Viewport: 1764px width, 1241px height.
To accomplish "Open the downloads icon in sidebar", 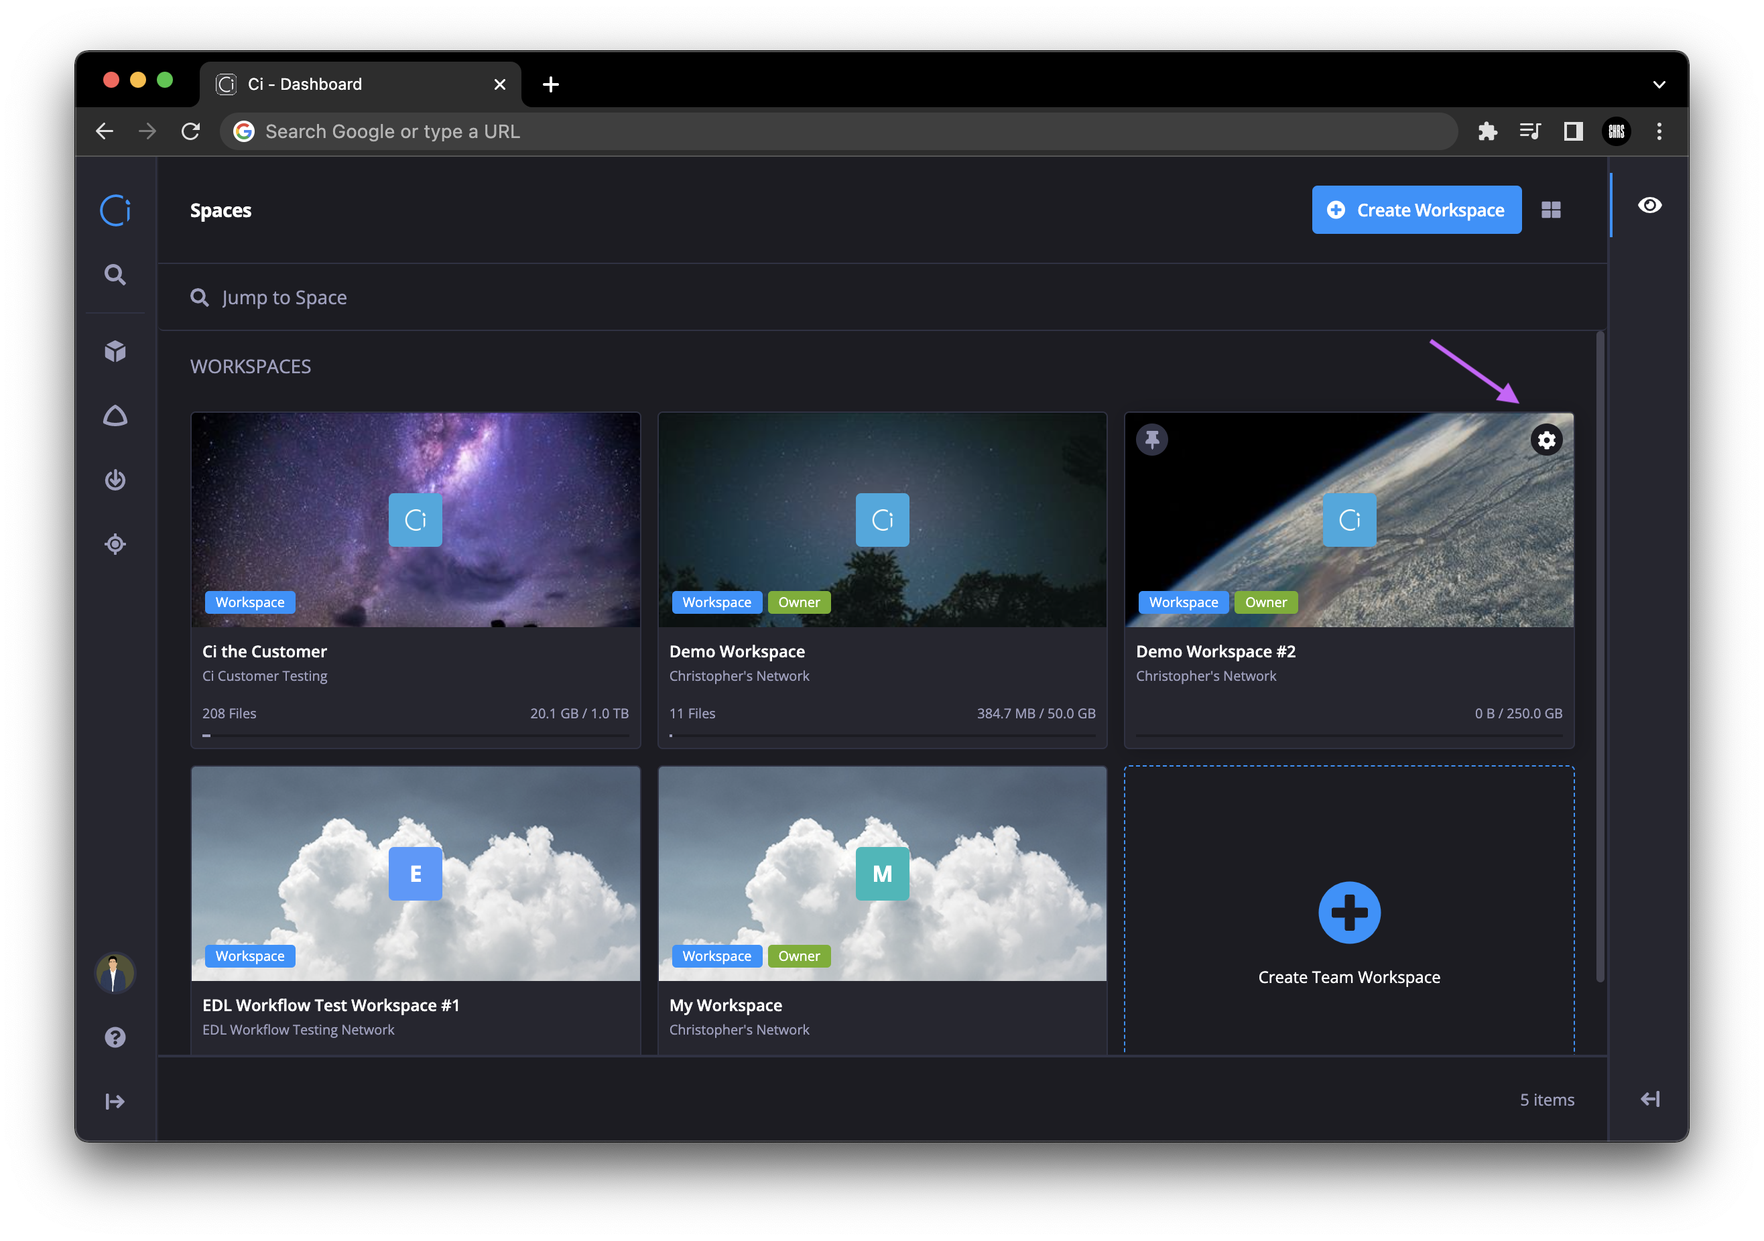I will [115, 480].
